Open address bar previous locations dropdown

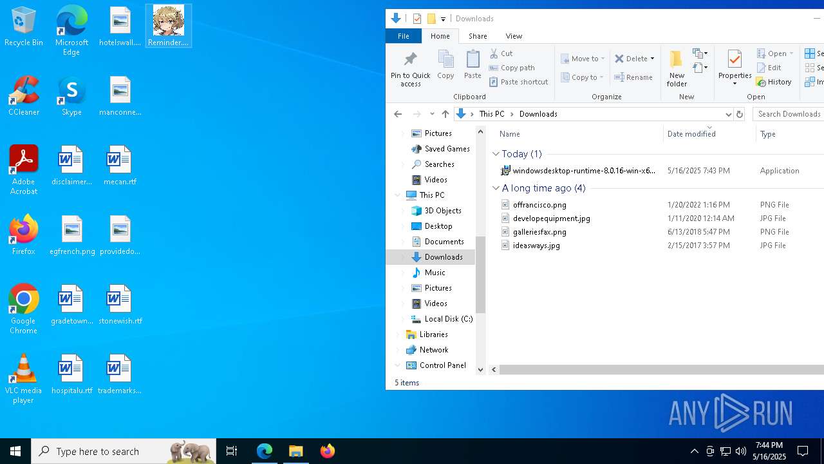click(x=728, y=114)
